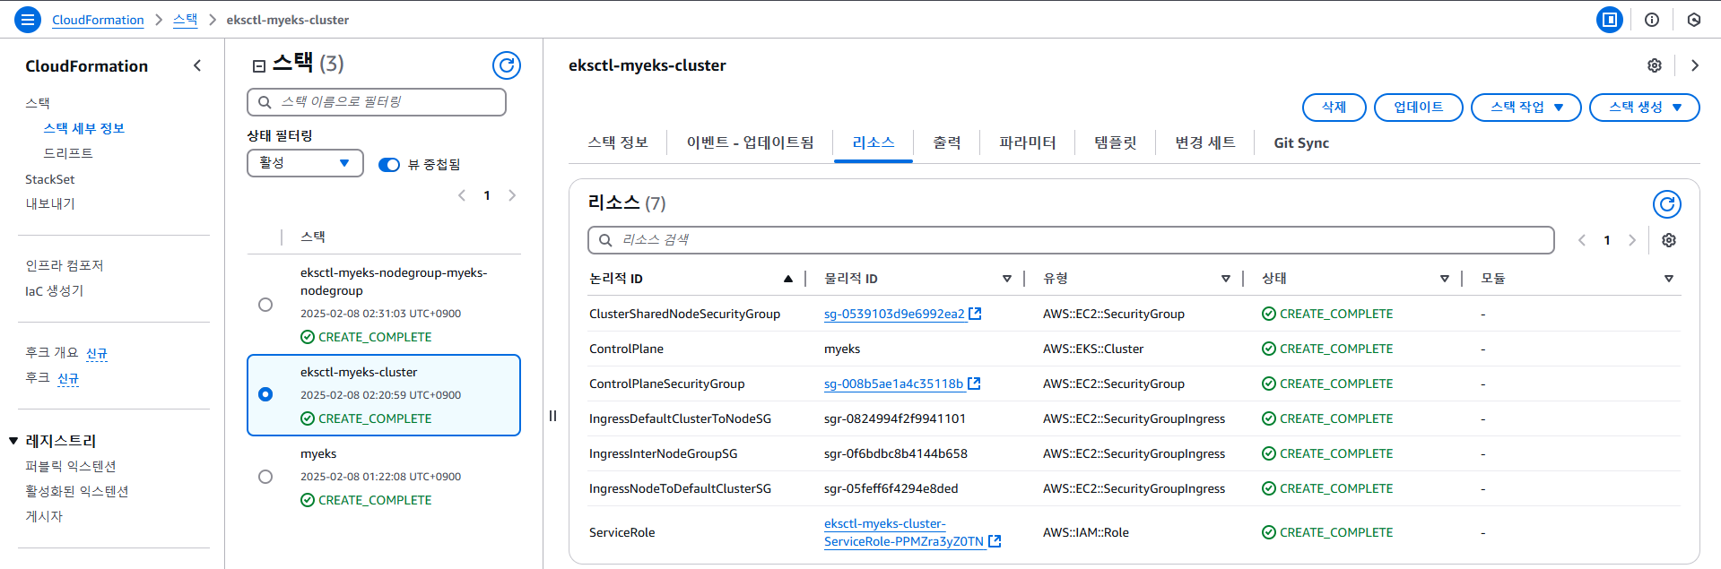Open sg-008b5ae1a4c35118b link
Viewport: 1721px width, 569px height.
click(x=893, y=384)
